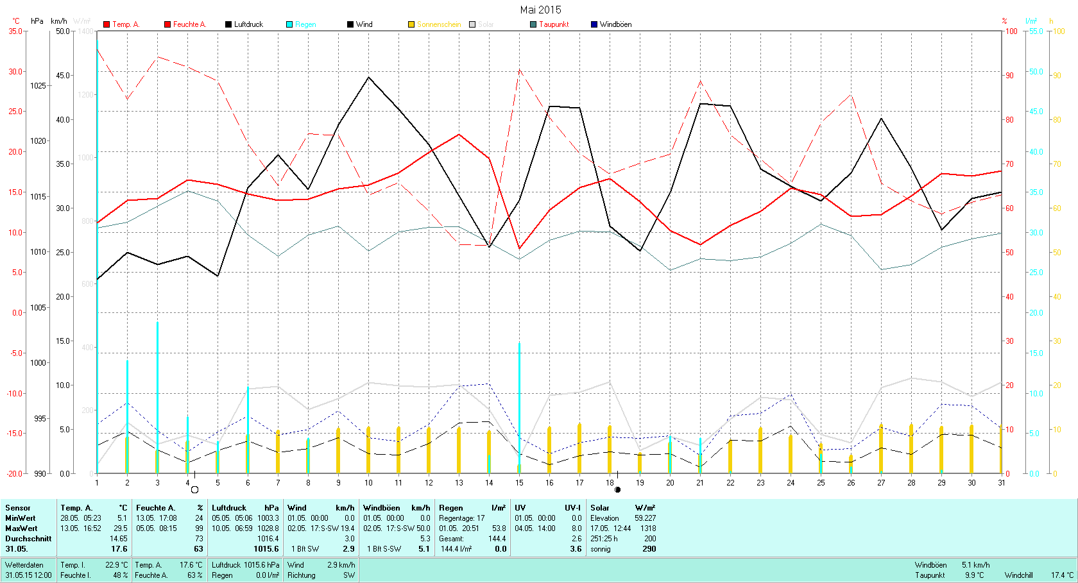Screen dimensions: 1078x583
Task: Click the 'Richtung' label in status bar
Action: [302, 575]
